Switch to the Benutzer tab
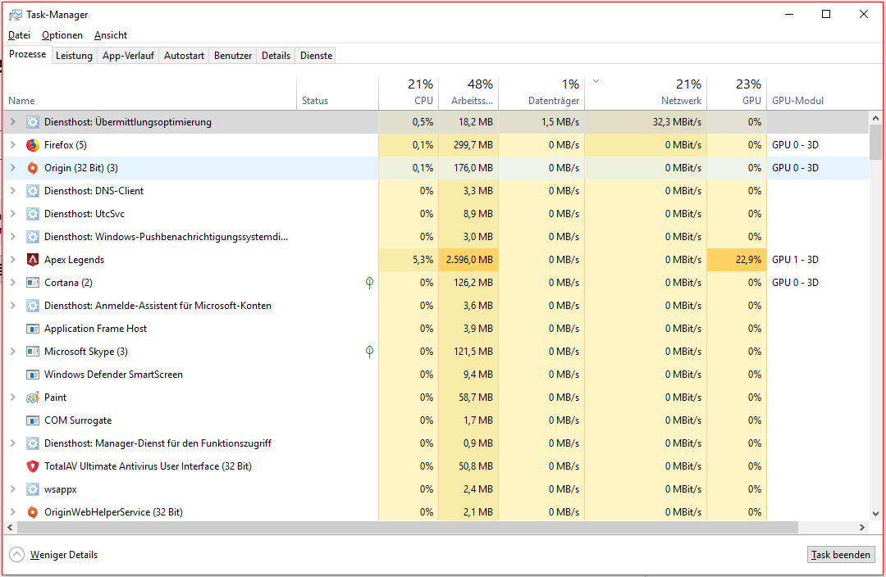The image size is (886, 577). tap(233, 56)
